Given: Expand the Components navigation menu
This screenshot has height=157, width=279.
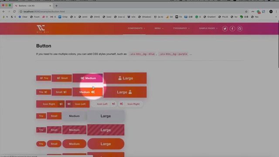Looking at the screenshot, I should 136,28.
